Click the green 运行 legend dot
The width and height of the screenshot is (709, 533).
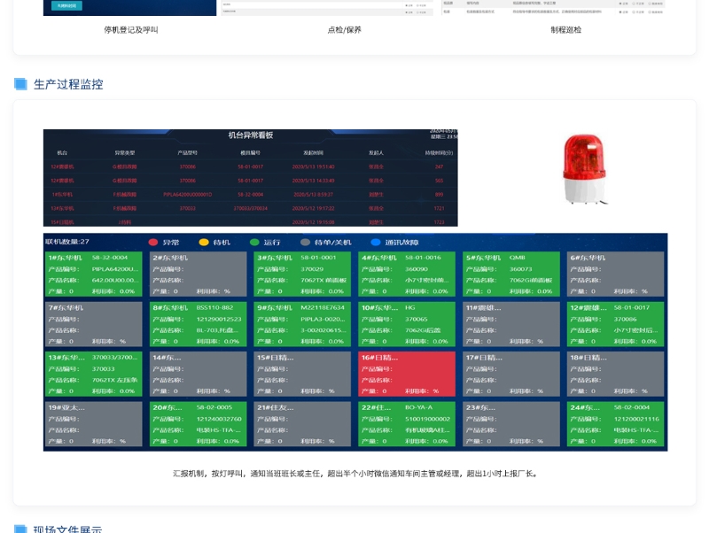(254, 243)
